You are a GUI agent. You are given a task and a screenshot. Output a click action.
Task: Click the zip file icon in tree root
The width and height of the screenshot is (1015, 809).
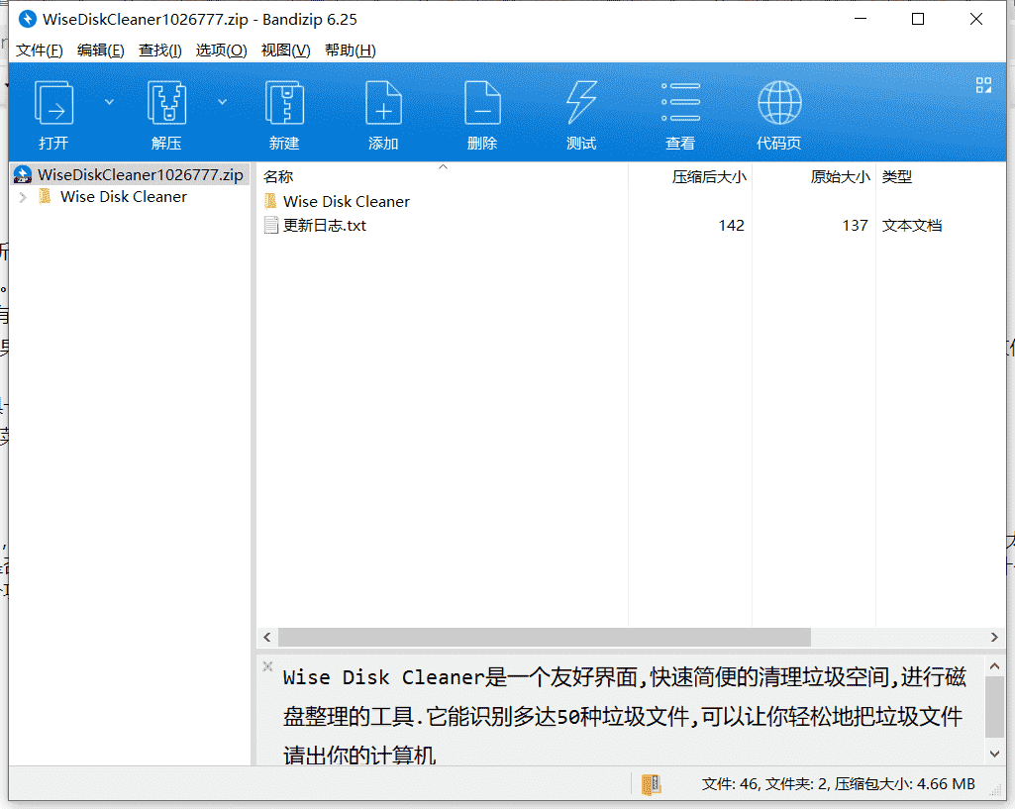point(23,174)
